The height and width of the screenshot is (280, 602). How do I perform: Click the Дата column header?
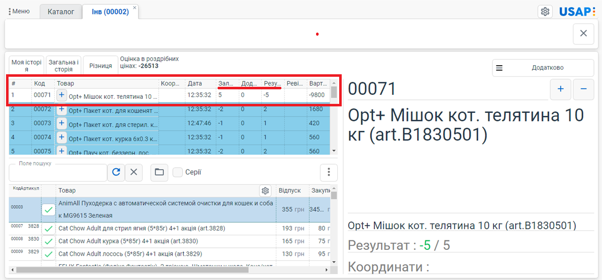[x=200, y=83]
